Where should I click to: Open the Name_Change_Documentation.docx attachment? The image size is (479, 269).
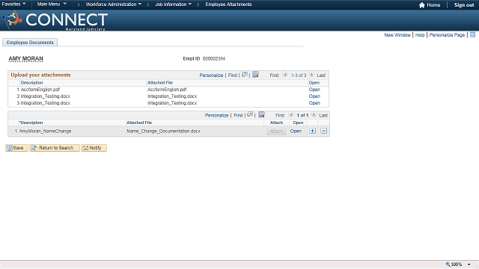coord(296,131)
